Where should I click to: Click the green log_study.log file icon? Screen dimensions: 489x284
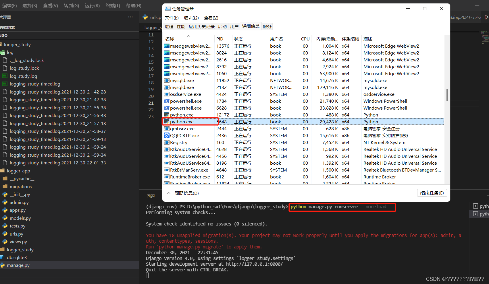[x=5, y=76]
